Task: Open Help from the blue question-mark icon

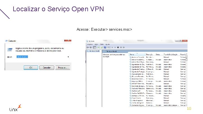Action: pos(105,48)
